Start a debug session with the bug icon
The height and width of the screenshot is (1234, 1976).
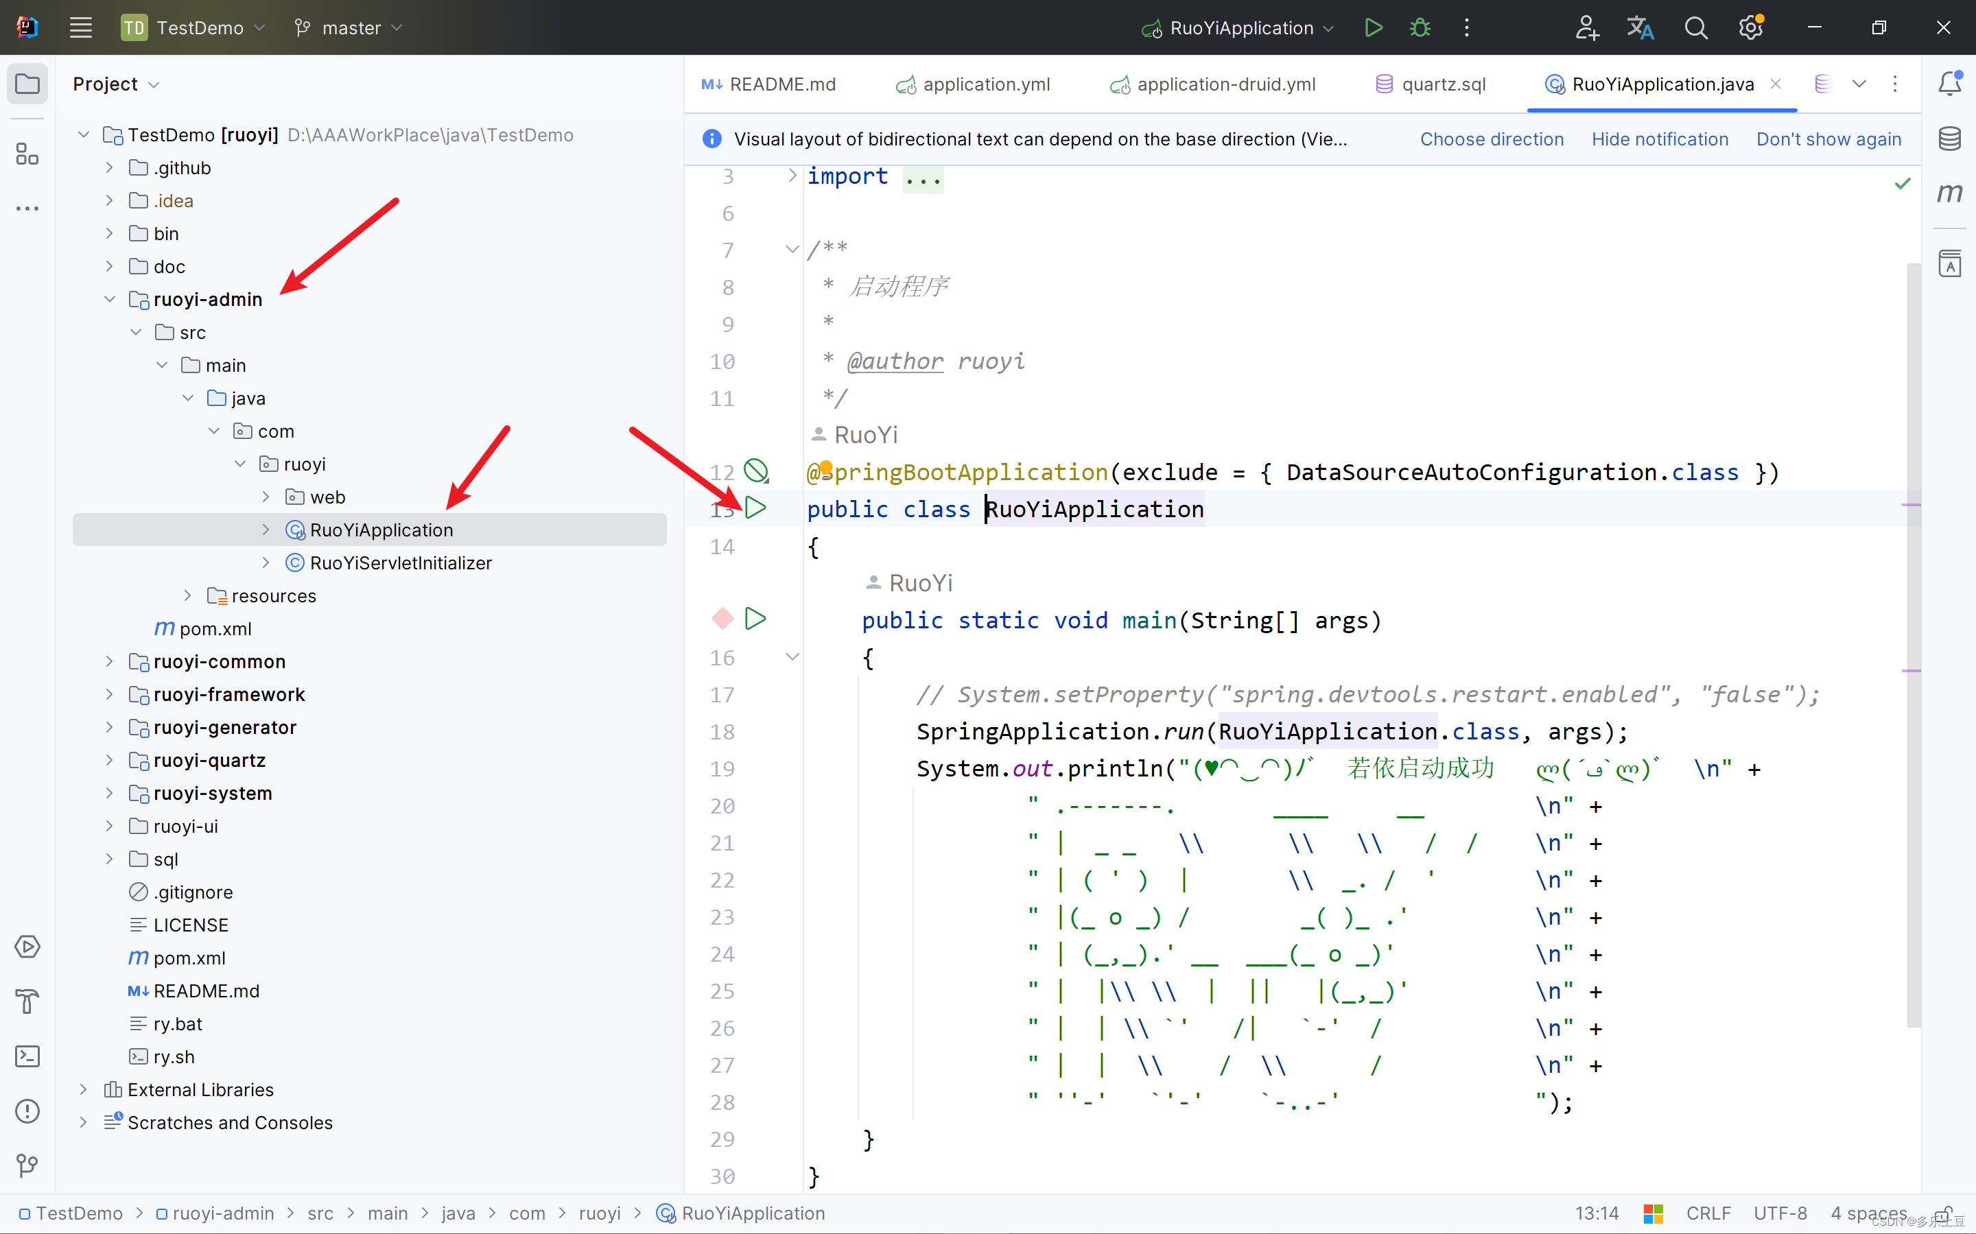click(1420, 27)
